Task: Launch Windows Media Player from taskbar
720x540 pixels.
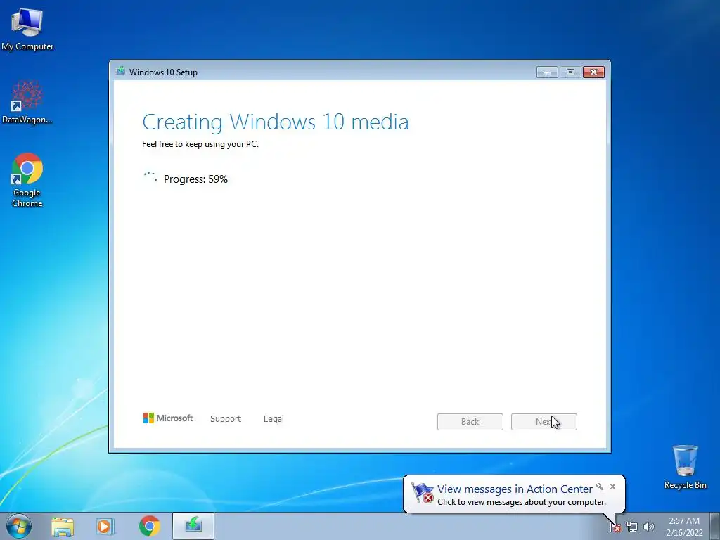Action: pyautogui.click(x=105, y=526)
